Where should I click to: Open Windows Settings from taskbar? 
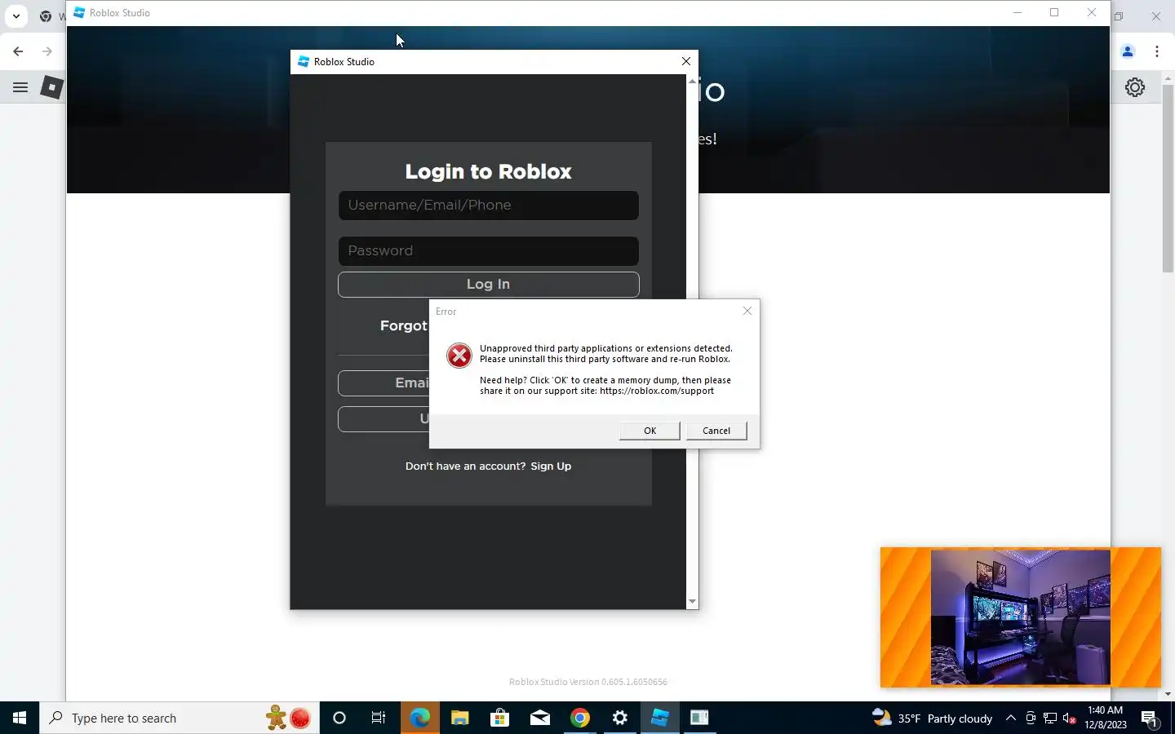tap(620, 718)
